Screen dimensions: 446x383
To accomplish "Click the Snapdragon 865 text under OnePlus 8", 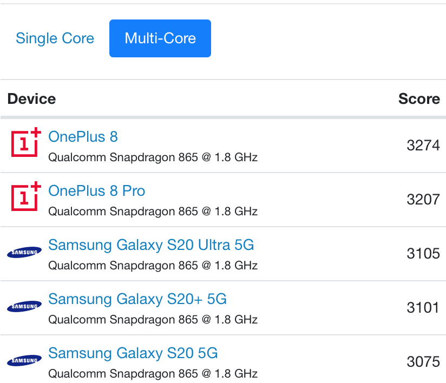I will click(153, 157).
